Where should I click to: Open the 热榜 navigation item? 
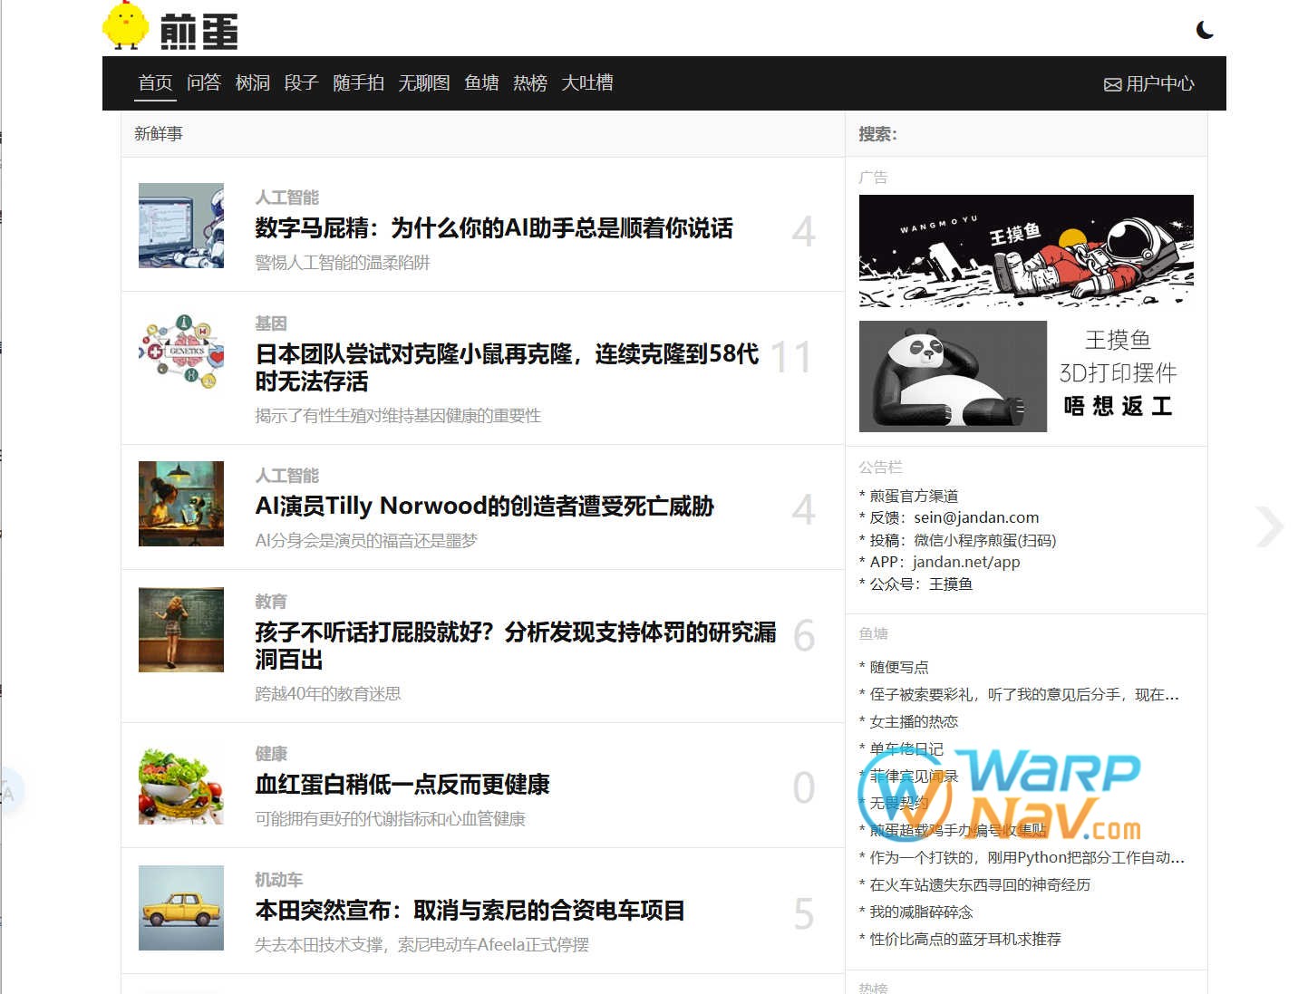pyautogui.click(x=529, y=82)
